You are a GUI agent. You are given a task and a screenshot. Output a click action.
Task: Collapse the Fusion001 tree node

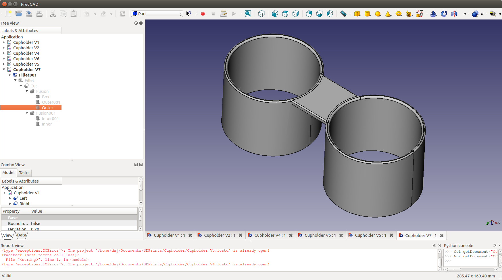tap(27, 113)
